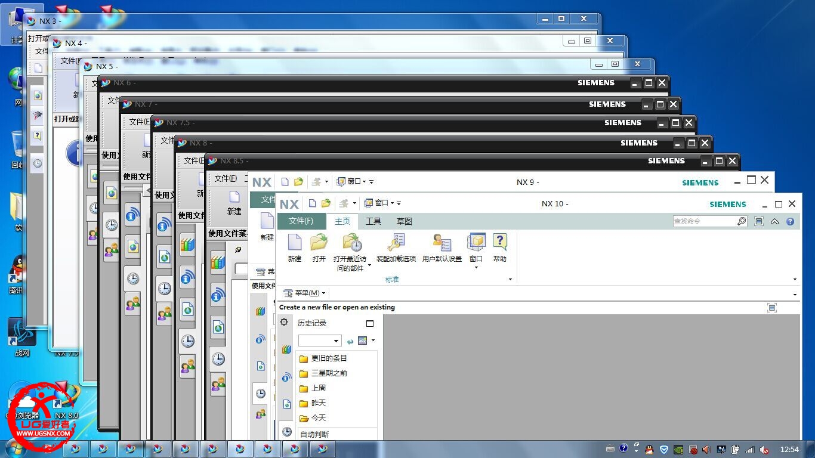Viewport: 815px width, 458px height.
Task: Click the search magnifier in NX 10 command finder
Action: 742,221
